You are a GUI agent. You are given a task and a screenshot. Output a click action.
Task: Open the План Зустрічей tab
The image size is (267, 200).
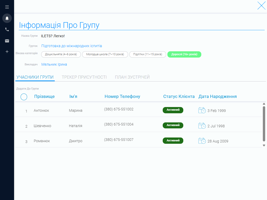pyautogui.click(x=132, y=77)
